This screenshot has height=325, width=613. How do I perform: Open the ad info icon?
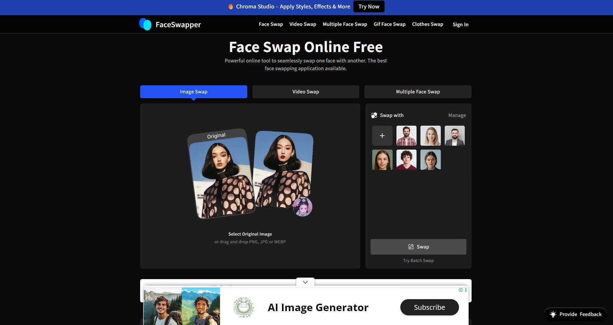click(x=461, y=290)
